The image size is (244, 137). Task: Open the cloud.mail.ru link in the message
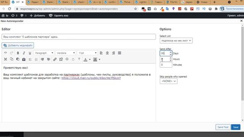(x=91, y=78)
